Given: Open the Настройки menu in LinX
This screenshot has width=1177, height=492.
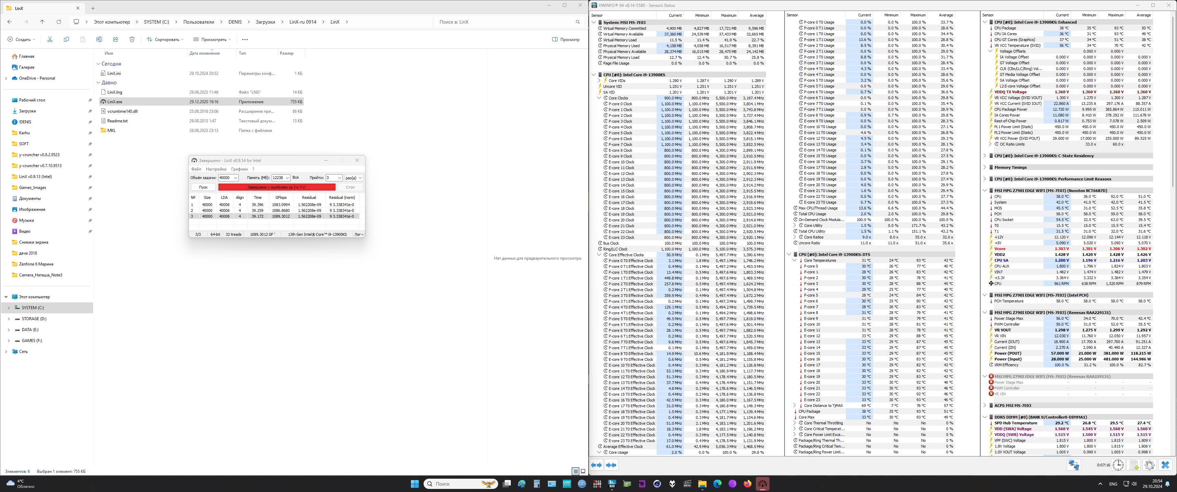Looking at the screenshot, I should coord(216,169).
